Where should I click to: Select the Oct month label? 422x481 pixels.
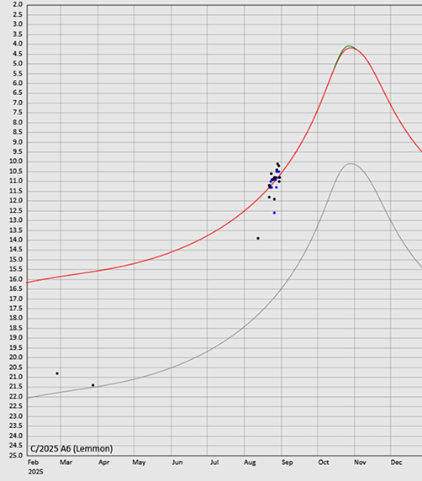click(x=324, y=462)
